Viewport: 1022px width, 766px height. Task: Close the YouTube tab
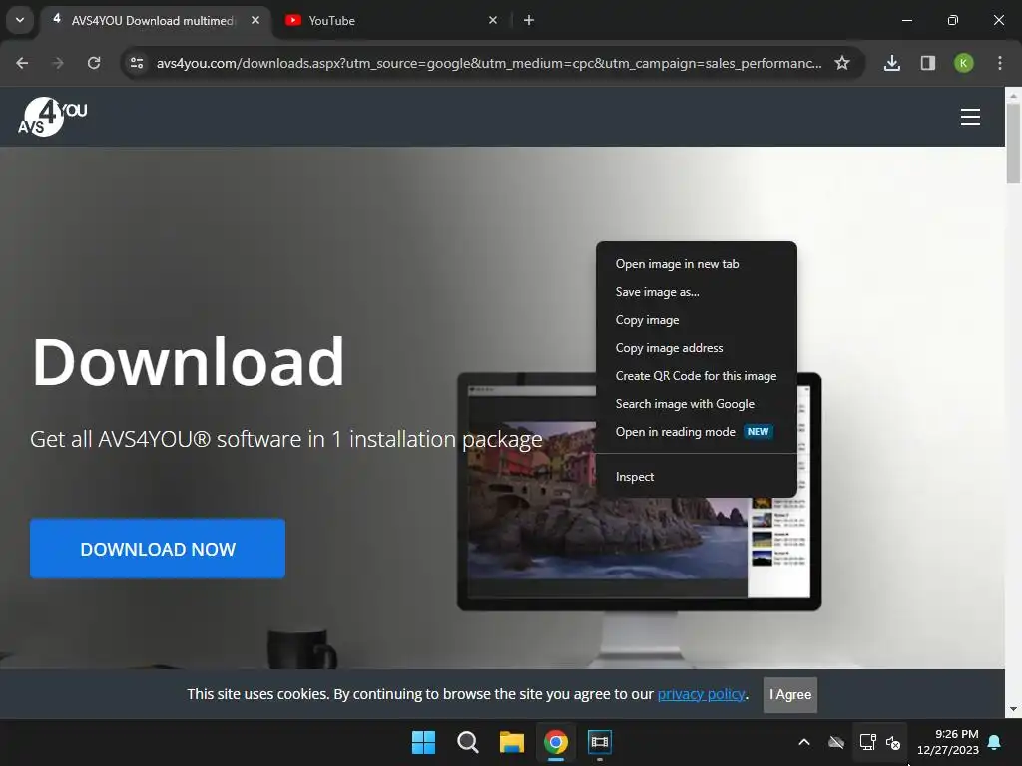click(x=493, y=20)
